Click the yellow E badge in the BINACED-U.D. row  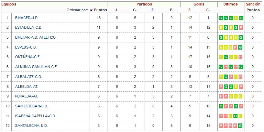coord(236,18)
